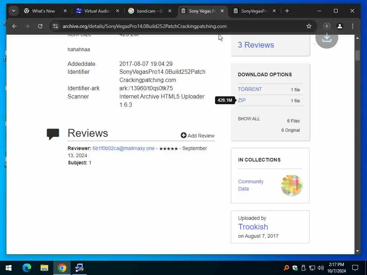Open Chrome downloads icon
Image resolution: width=367 pixels, height=275 pixels.
pos(327,26)
